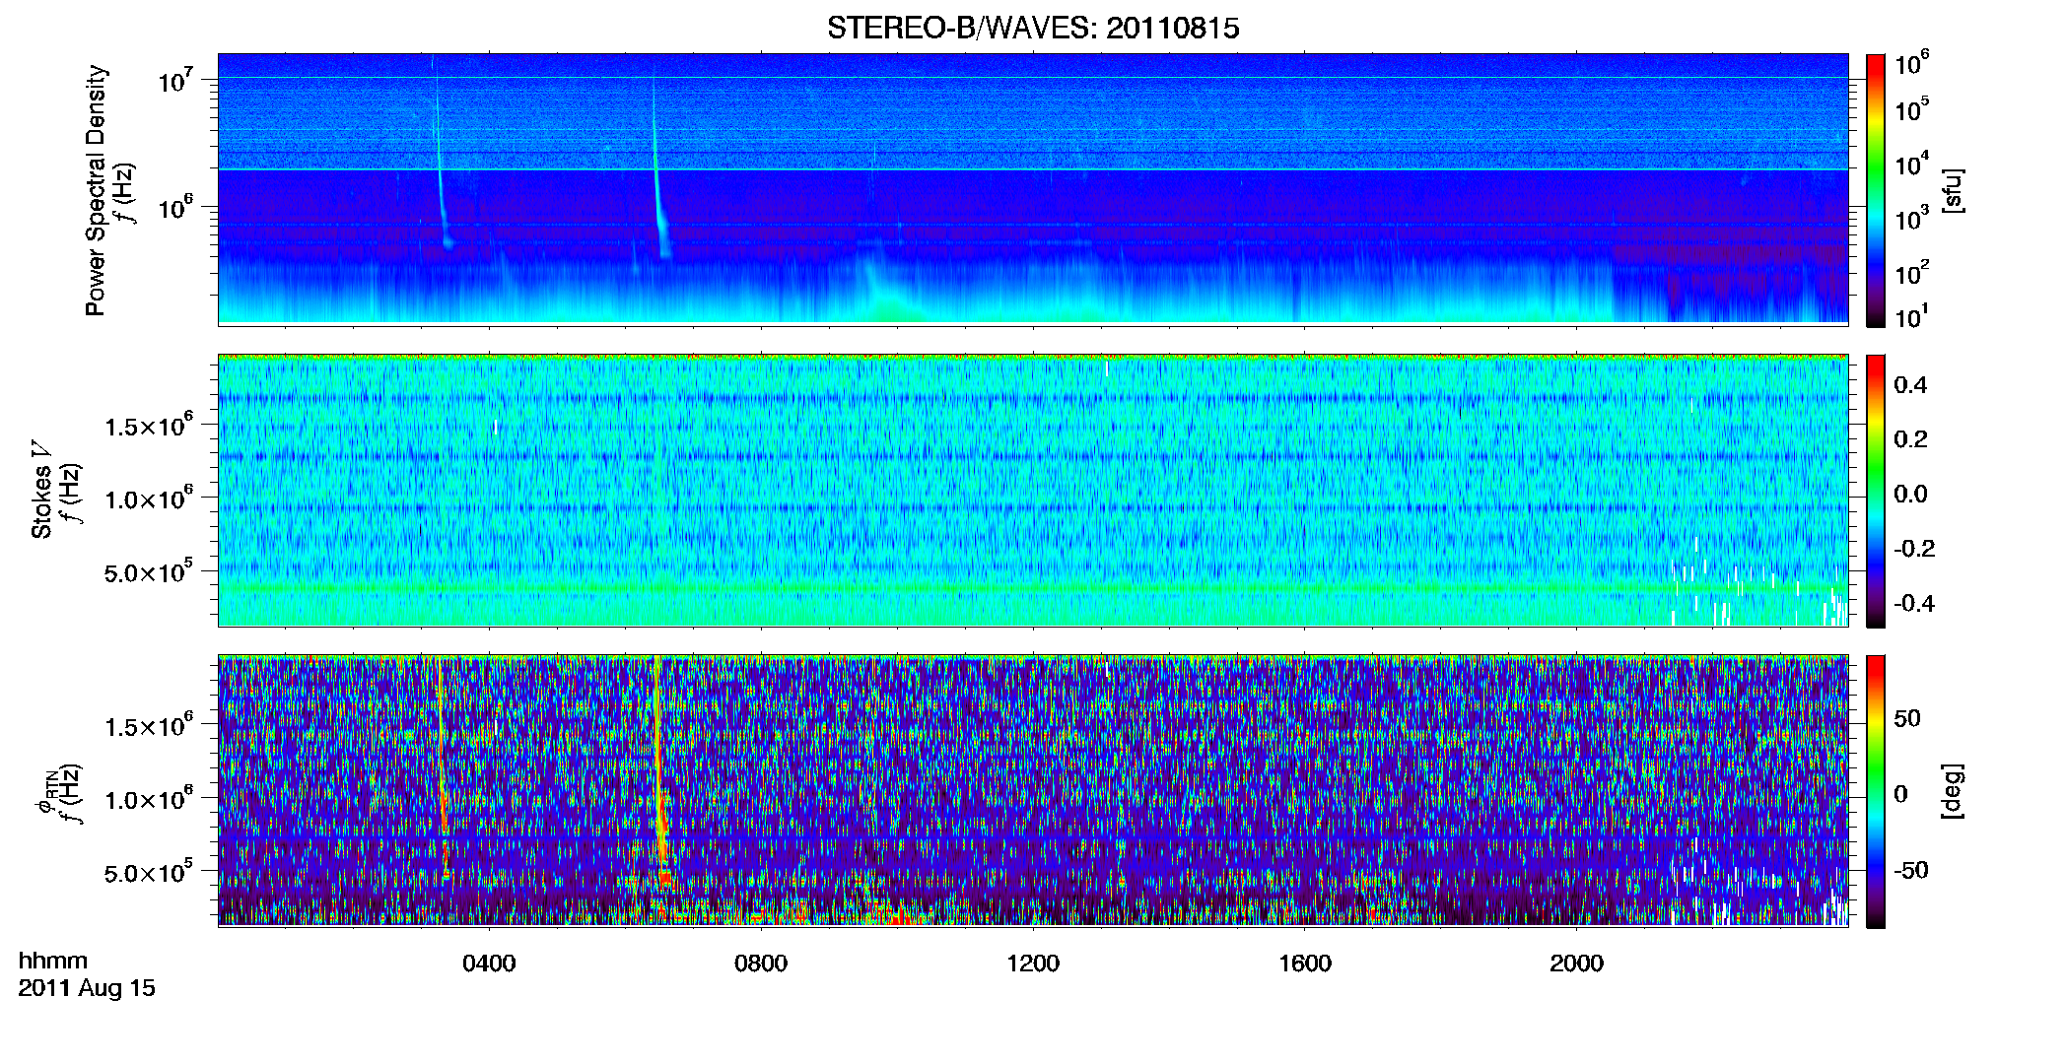Click the 1.5×10^6 tick on Stokes V panel
Viewport: 2066px width, 1064px height.
(x=149, y=425)
